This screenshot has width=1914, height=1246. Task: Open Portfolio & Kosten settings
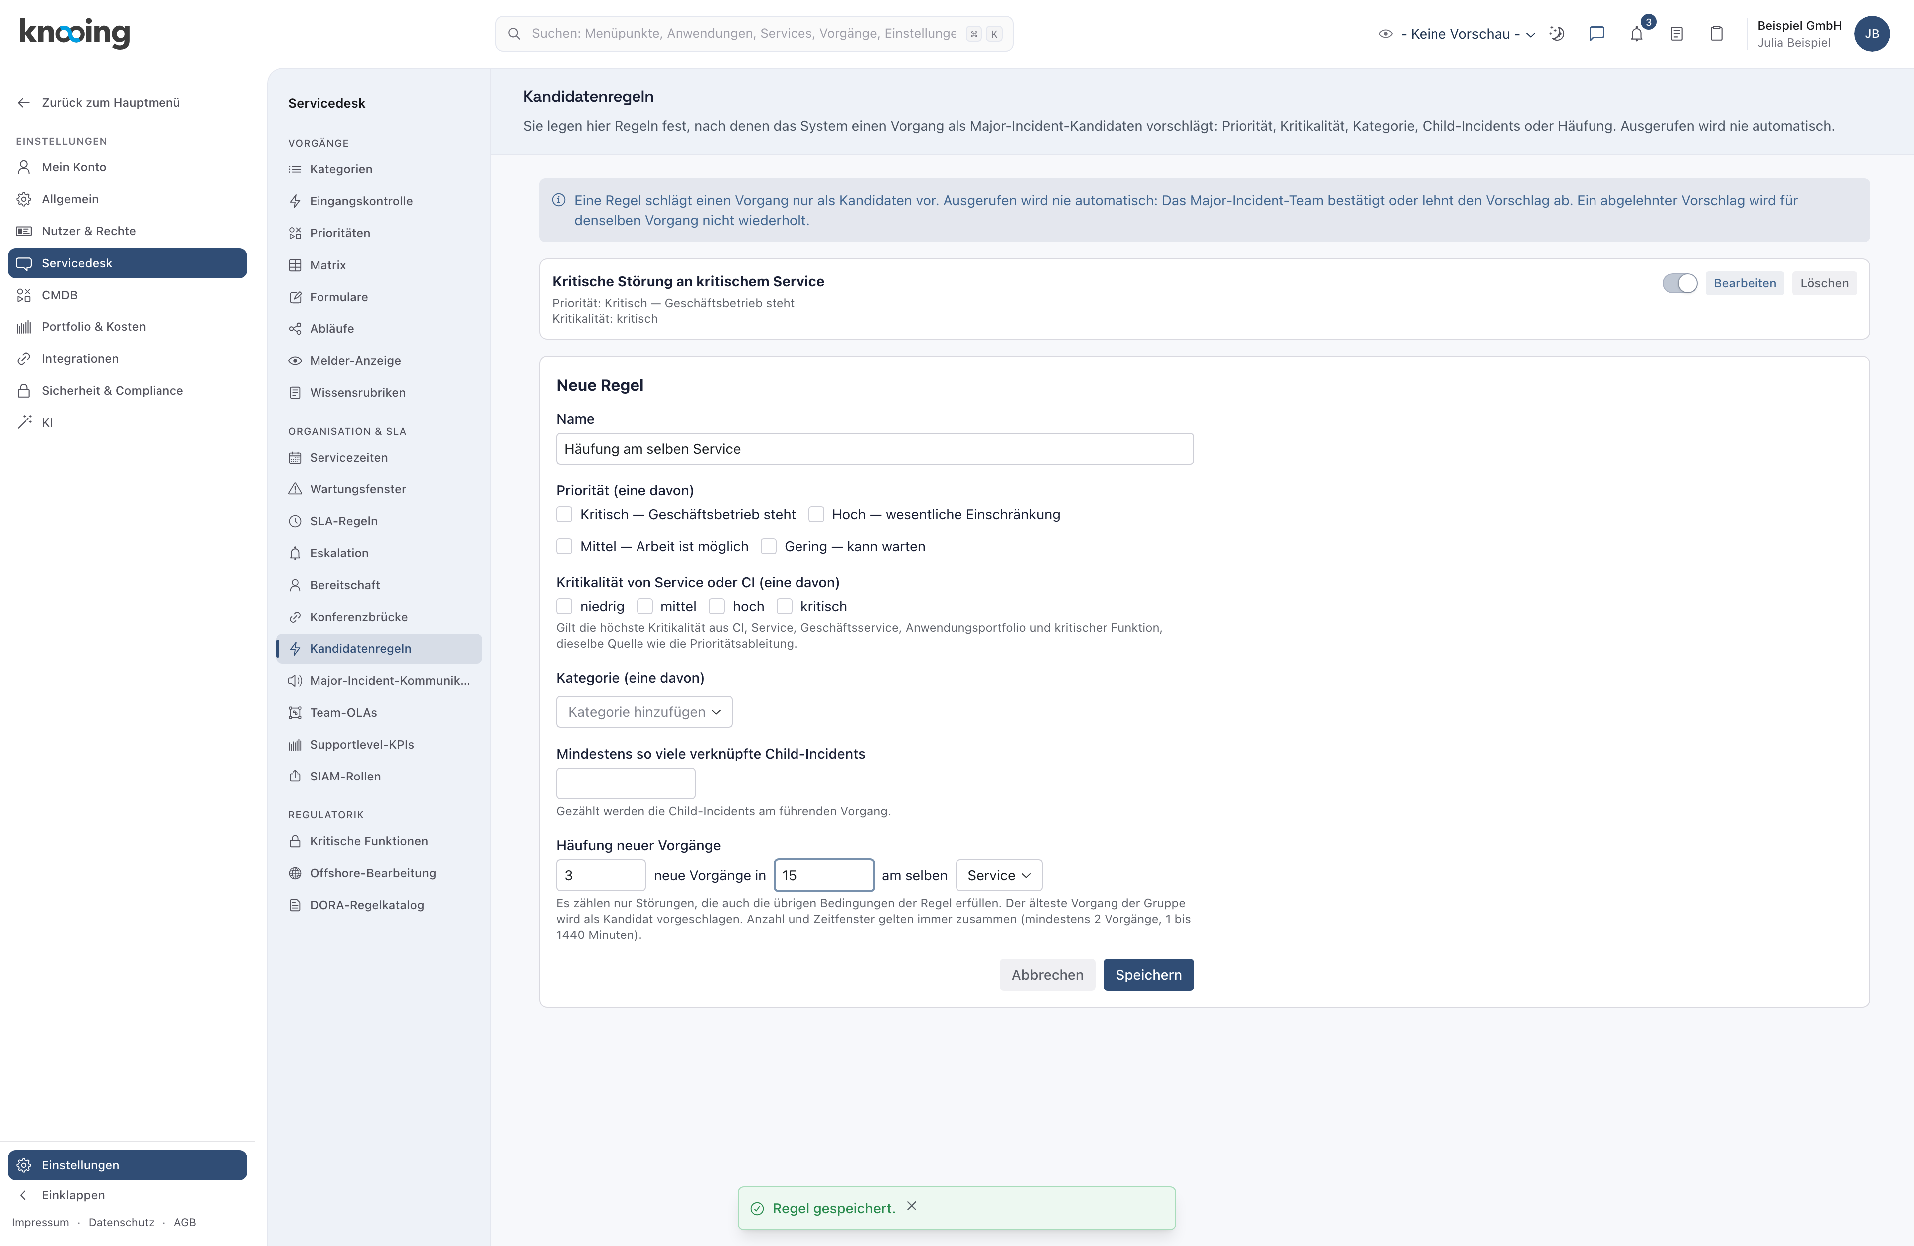click(128, 326)
